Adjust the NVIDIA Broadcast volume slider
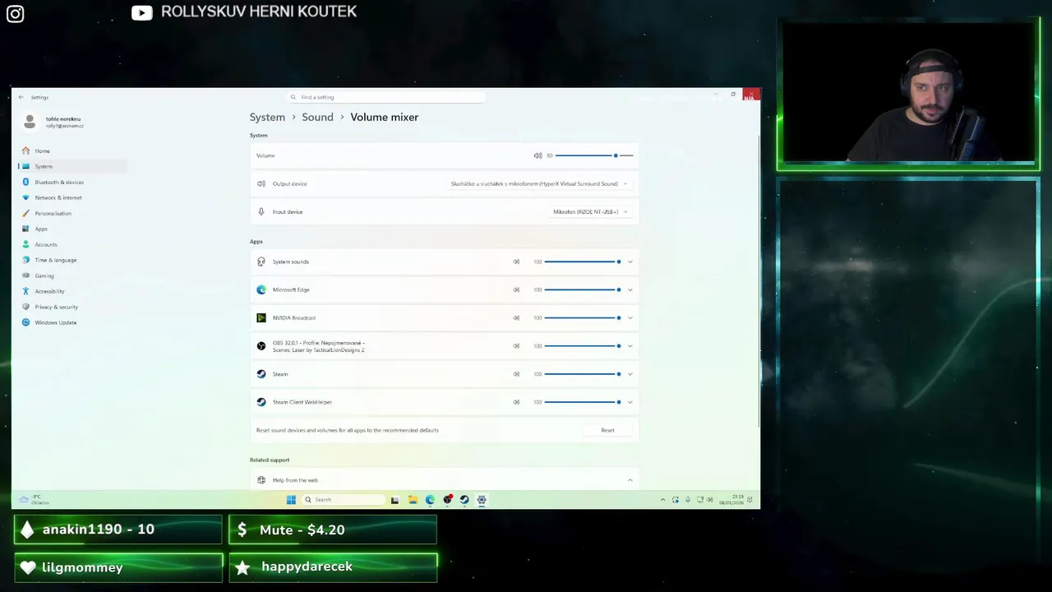This screenshot has height=592, width=1052. pos(583,317)
